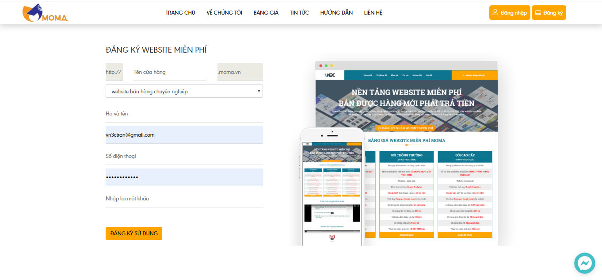
Task: Go to TIN TỨC
Action: (x=299, y=12)
